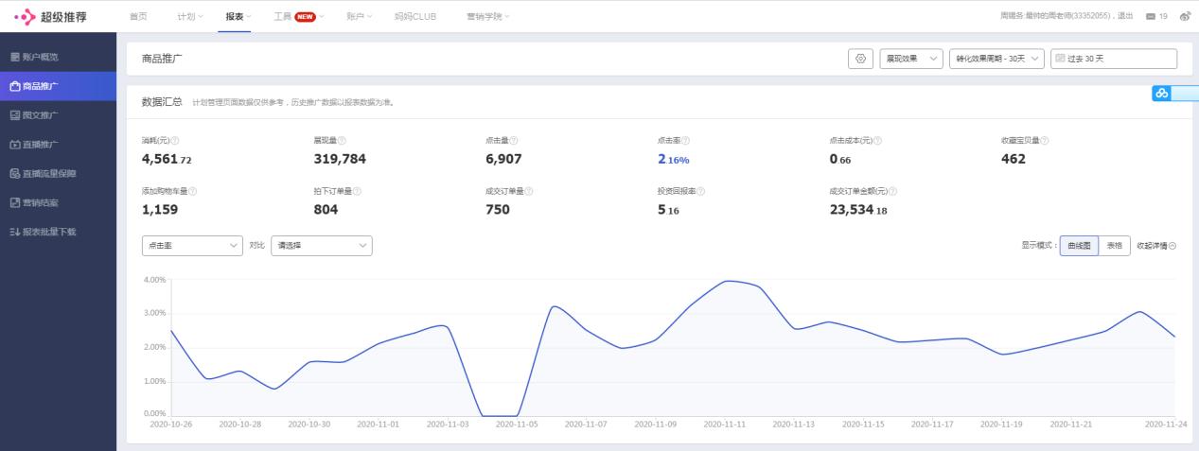This screenshot has width=1199, height=451.
Task: Open the Weibo icon in top-right corner
Action: coord(1185,16)
